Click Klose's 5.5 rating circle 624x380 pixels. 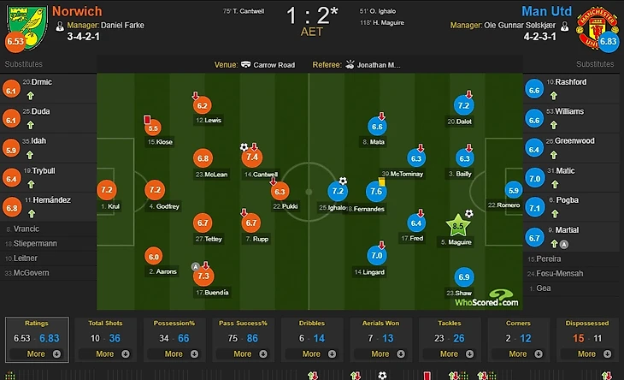[x=154, y=128]
